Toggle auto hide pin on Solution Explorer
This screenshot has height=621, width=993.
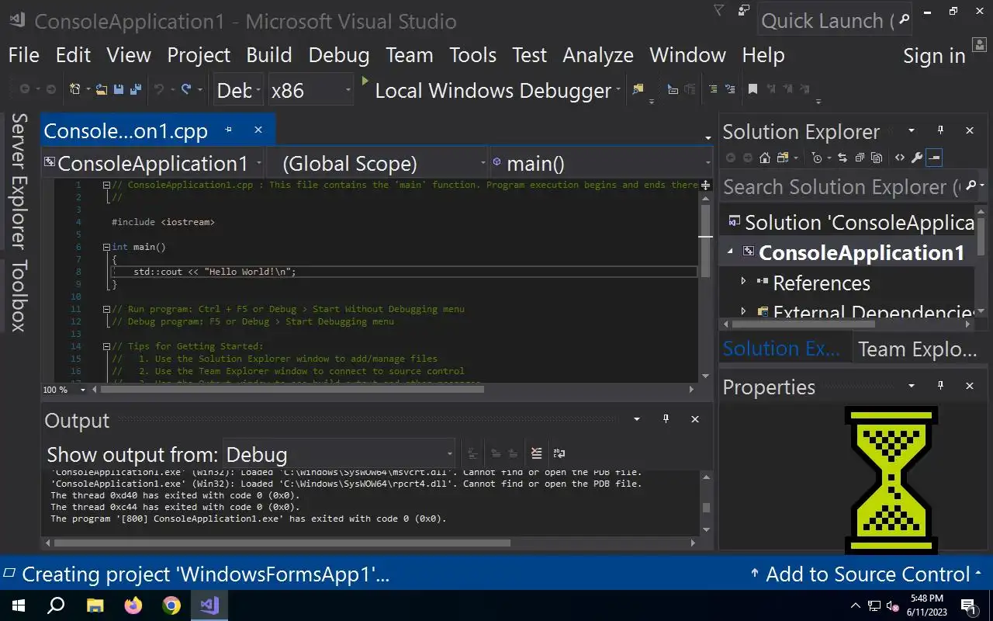[x=940, y=130]
